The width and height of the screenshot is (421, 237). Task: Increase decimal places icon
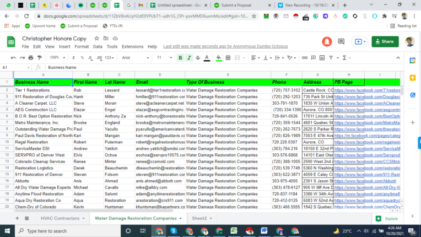[99, 58]
